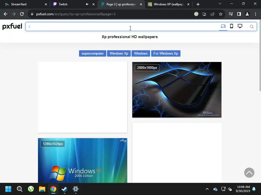This screenshot has height=195, width=261.
Task: Bookmark this page with the star
Action: coord(221,14)
